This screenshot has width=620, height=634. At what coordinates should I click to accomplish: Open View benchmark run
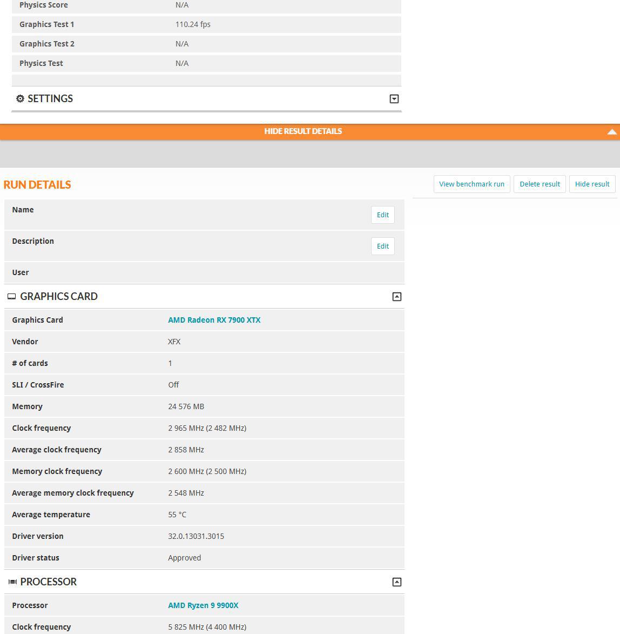click(472, 184)
